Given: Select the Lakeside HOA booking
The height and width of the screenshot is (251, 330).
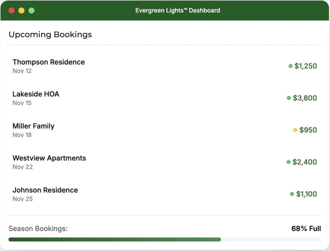Looking at the screenshot, I should click(36, 94).
